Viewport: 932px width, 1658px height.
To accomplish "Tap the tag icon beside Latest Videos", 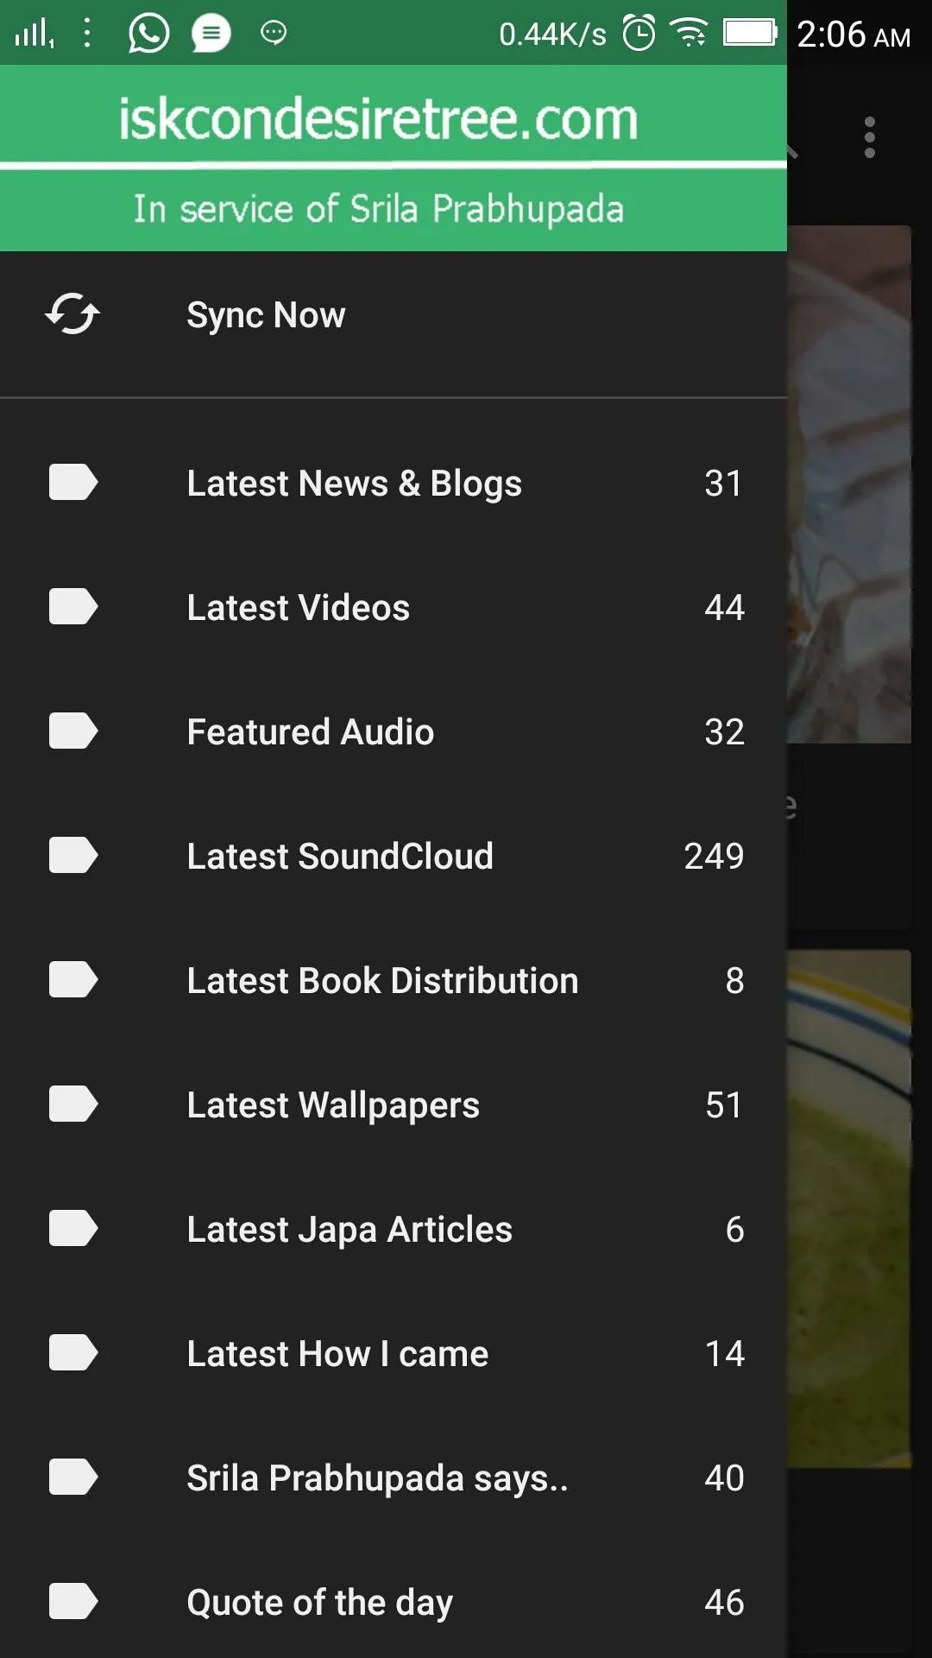I will tap(73, 607).
